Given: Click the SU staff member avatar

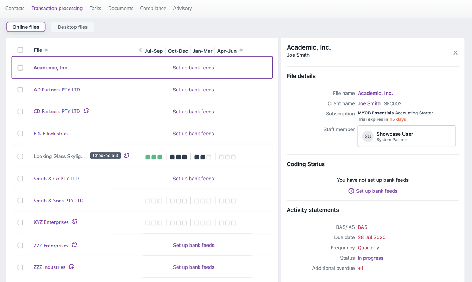Looking at the screenshot, I should tap(368, 136).
